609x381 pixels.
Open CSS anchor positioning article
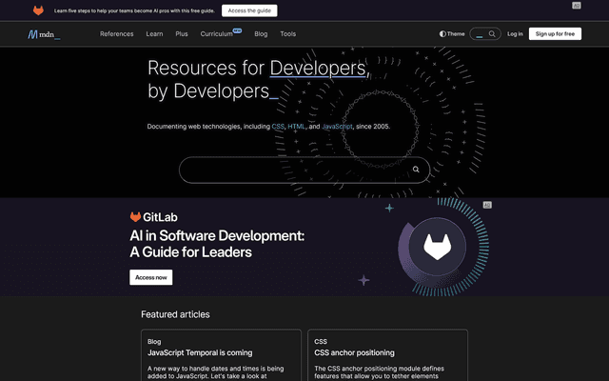(x=354, y=352)
